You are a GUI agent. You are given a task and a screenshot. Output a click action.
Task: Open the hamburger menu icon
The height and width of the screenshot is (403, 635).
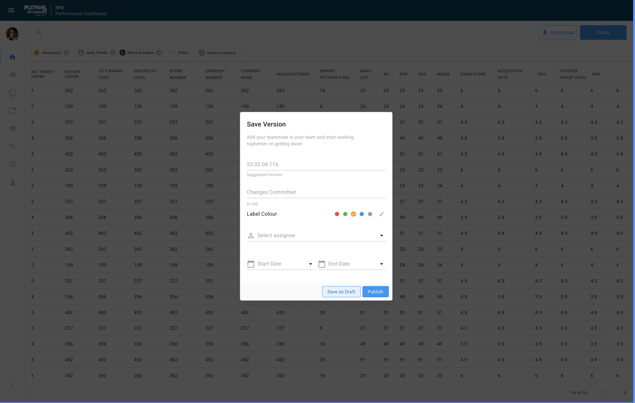tap(11, 10)
